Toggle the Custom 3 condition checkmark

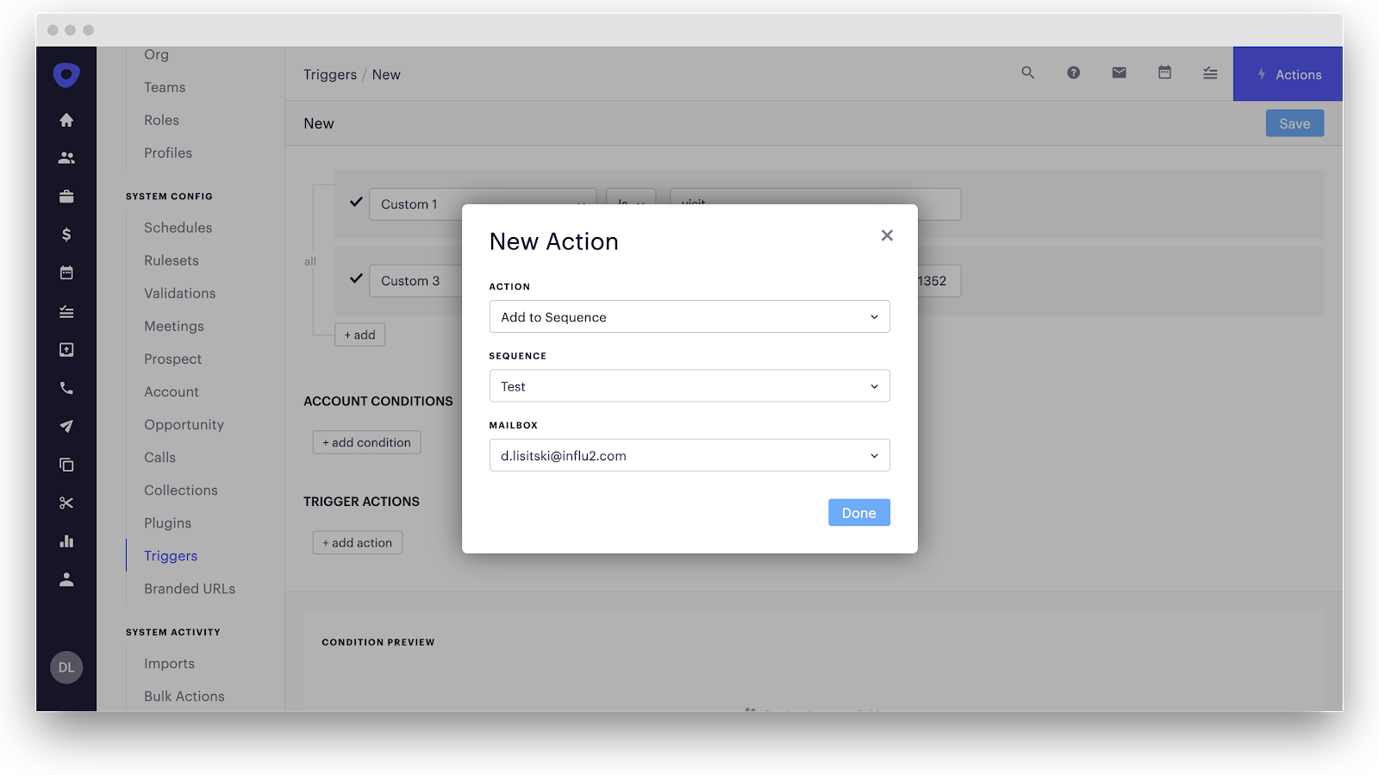coord(356,279)
